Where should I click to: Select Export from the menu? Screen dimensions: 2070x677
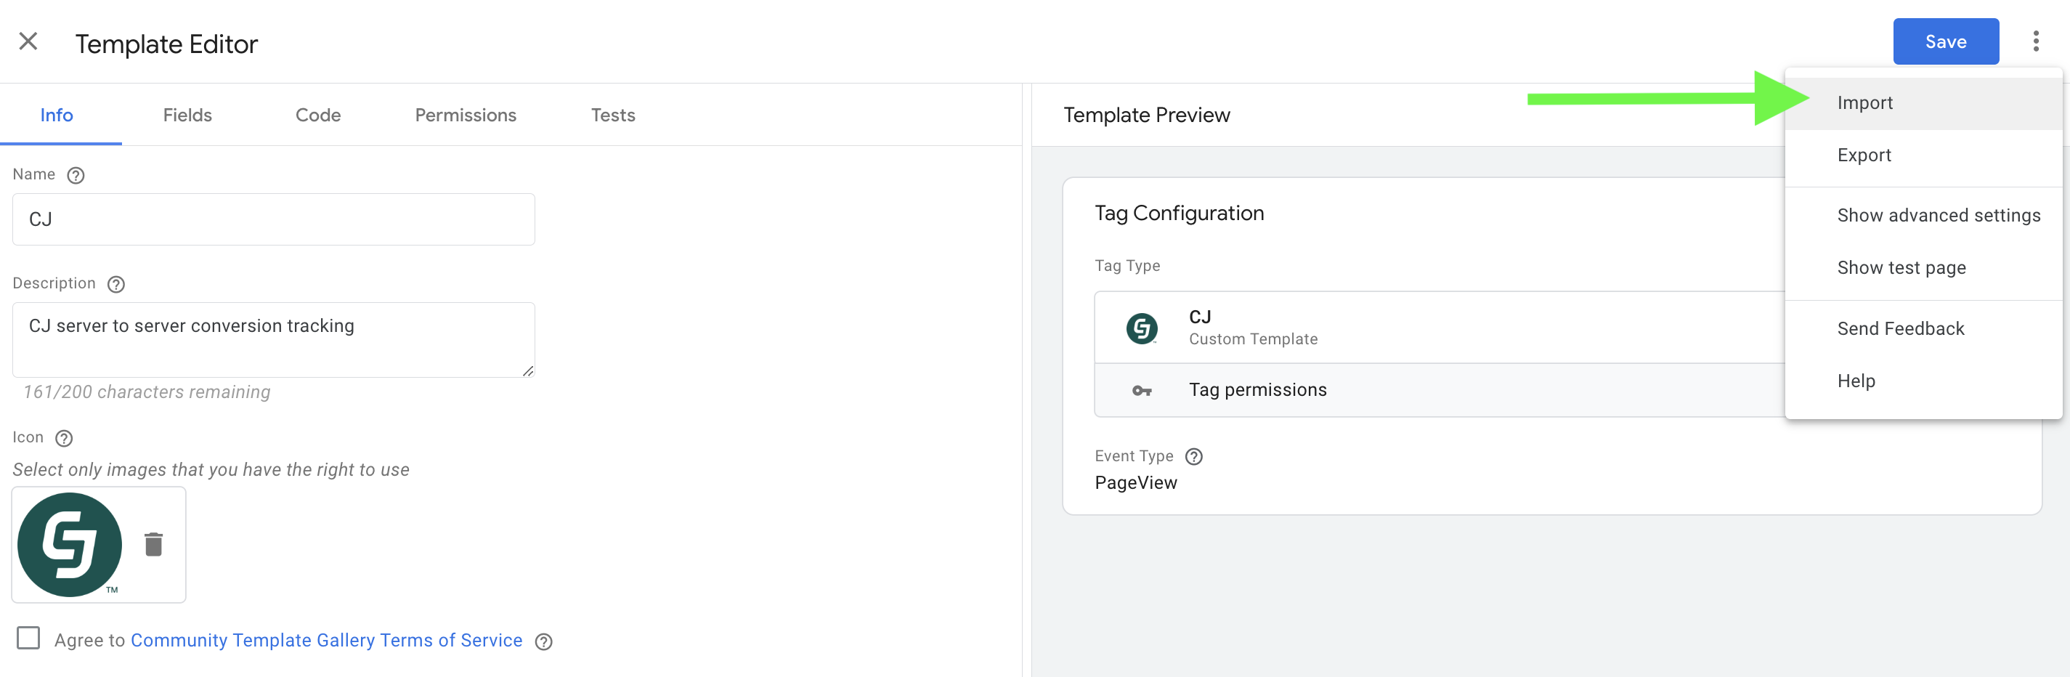[x=1864, y=155]
